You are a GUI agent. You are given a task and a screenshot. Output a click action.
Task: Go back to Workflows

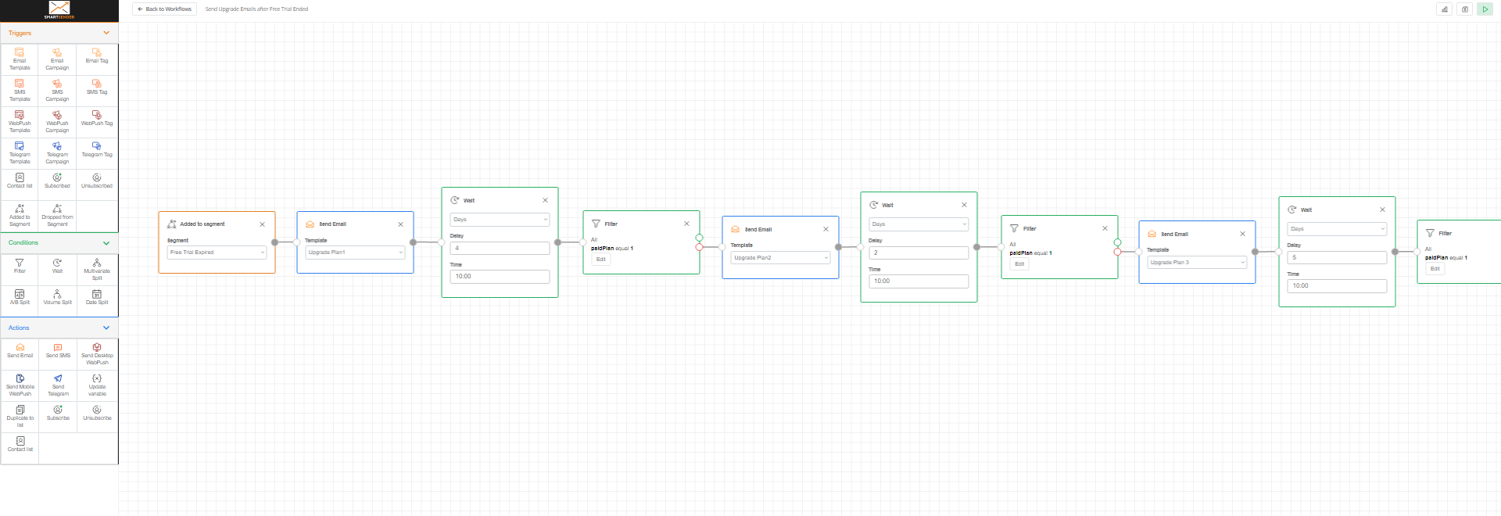pos(165,9)
